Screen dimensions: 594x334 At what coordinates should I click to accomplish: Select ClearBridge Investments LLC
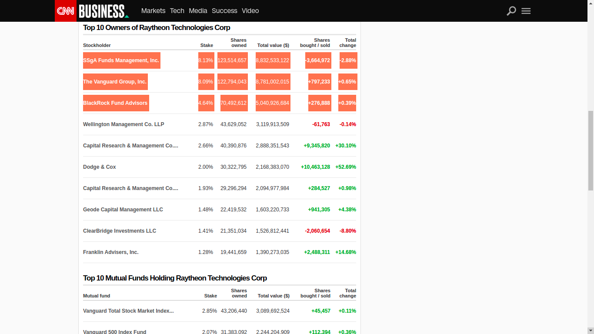click(x=120, y=231)
